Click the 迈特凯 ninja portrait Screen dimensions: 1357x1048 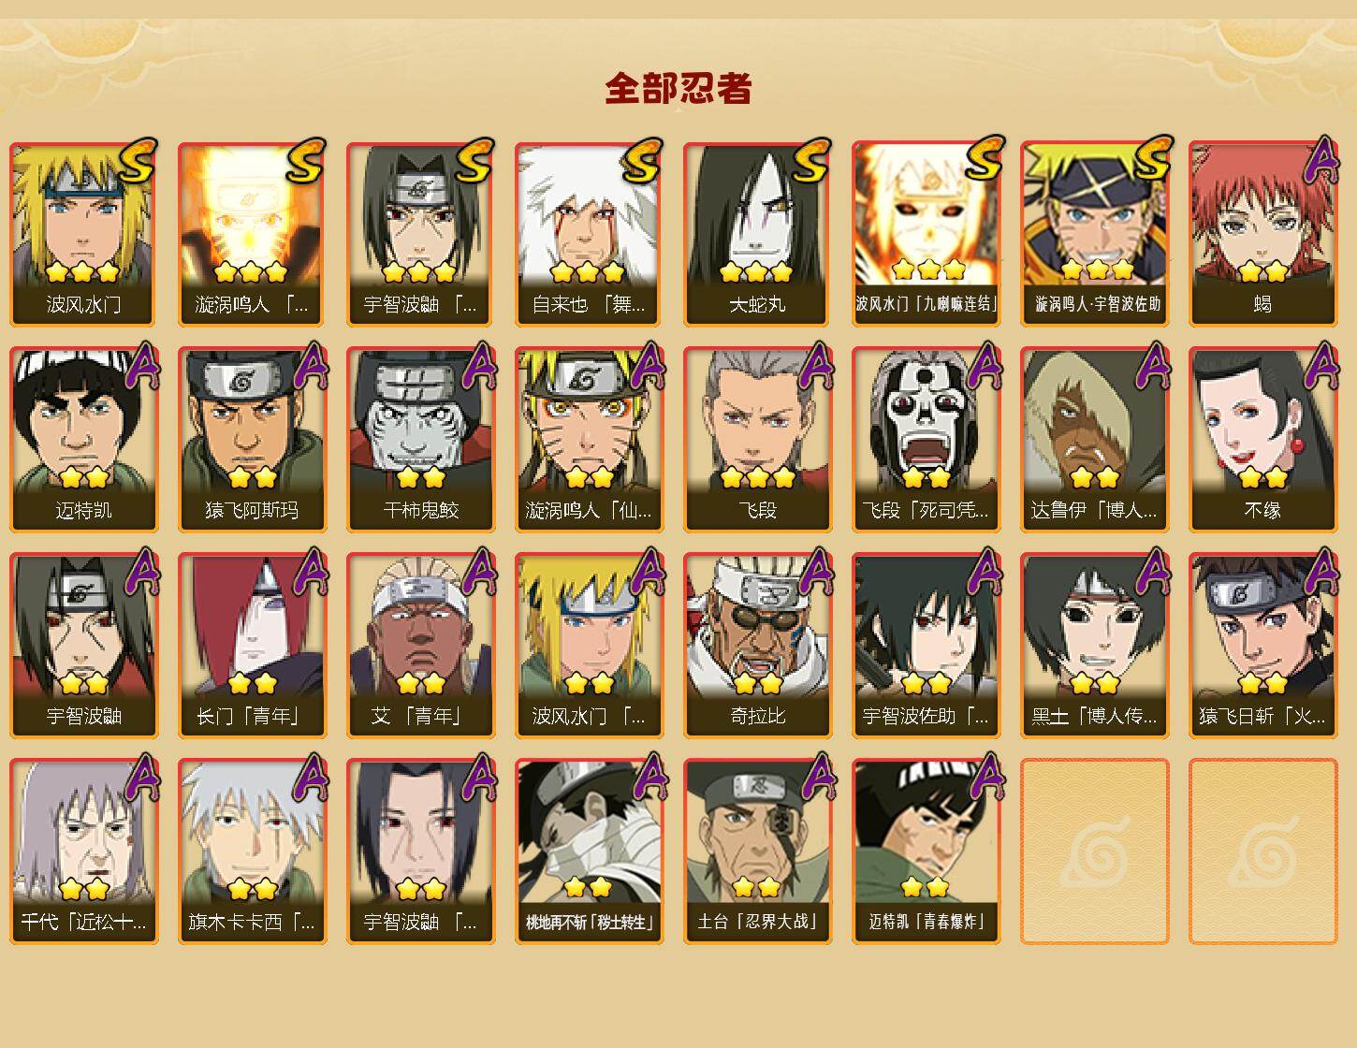point(84,440)
